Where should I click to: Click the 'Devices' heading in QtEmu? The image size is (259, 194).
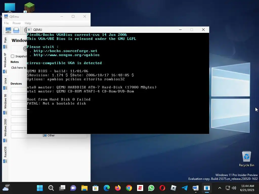point(16,84)
